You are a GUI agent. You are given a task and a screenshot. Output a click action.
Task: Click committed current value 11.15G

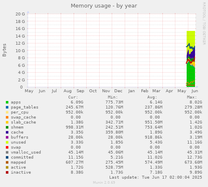point(76,157)
